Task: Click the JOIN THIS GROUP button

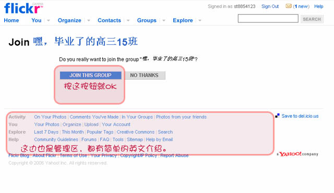Action: coord(90,75)
